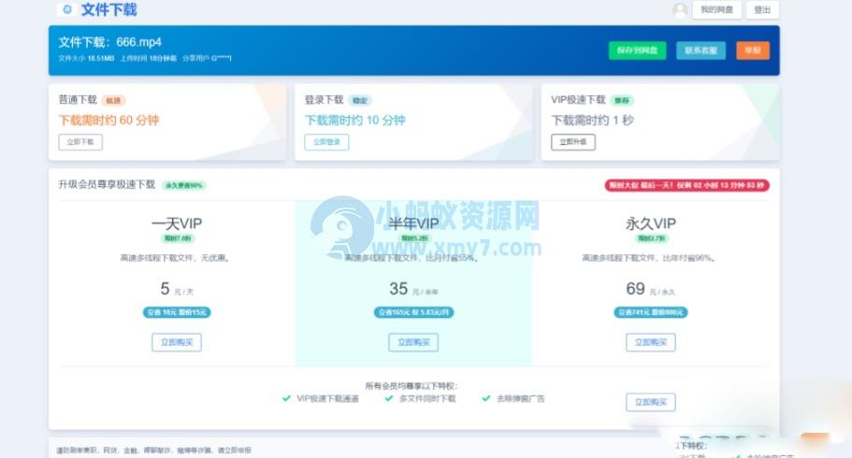Click the 5 元/天 price
The height and width of the screenshot is (458, 852).
tap(177, 289)
